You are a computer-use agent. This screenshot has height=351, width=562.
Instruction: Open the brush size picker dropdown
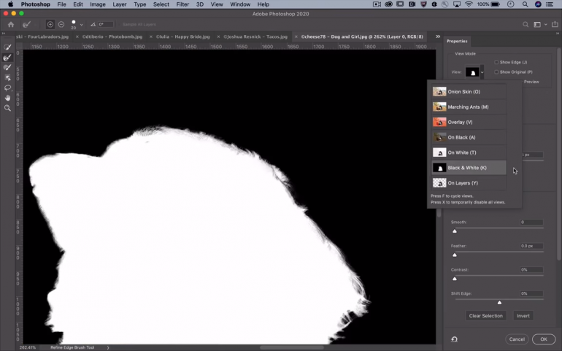click(81, 25)
